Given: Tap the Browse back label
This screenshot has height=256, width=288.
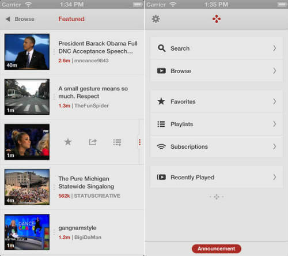Looking at the screenshot, I should click(x=25, y=19).
